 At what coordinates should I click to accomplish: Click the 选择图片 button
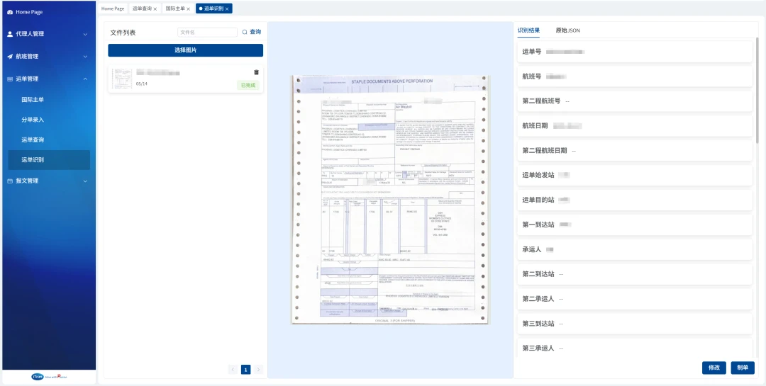click(x=186, y=50)
